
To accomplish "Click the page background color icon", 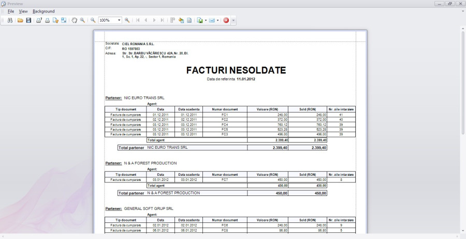I will tap(181, 20).
